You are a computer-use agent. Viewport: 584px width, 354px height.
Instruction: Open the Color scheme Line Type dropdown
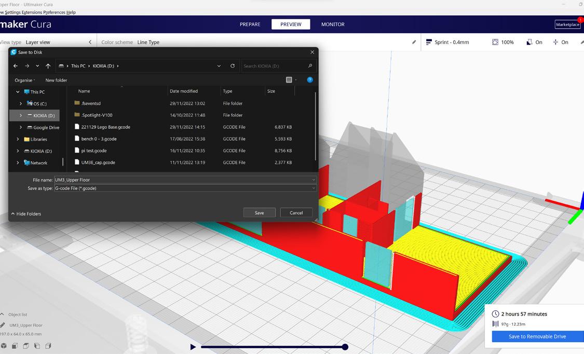[x=148, y=42]
